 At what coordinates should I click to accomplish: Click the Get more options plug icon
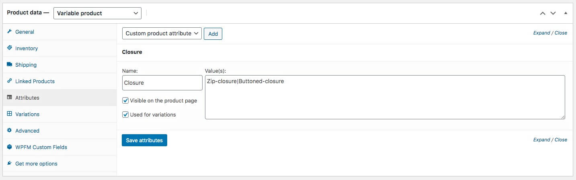(x=10, y=164)
